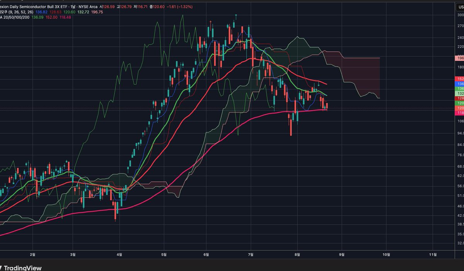
Task: Click the pink 196 price scale label
Action: point(460,58)
